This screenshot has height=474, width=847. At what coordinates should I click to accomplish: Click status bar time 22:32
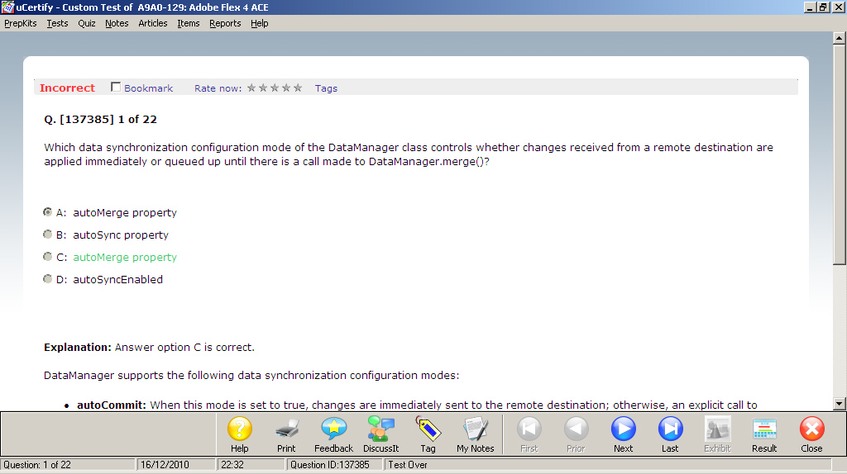pyautogui.click(x=232, y=464)
